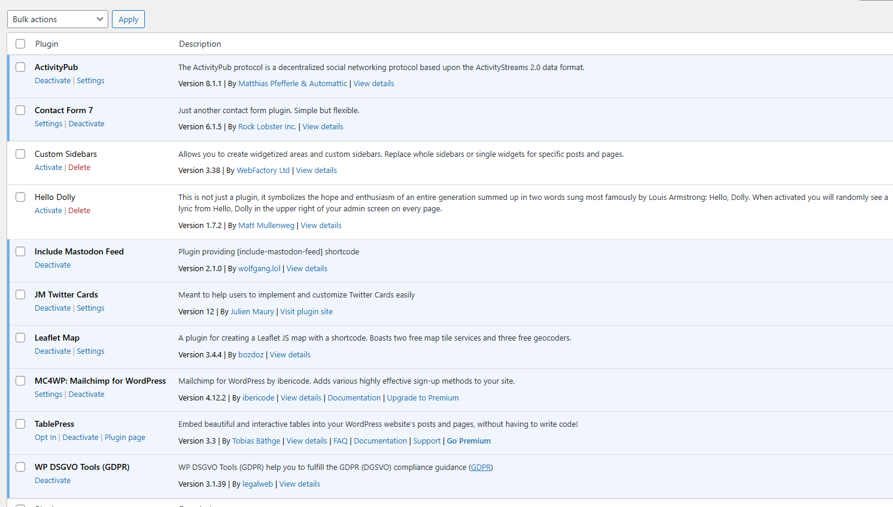Image resolution: width=893 pixels, height=507 pixels.
Task: Select the Include Mastodon Feed checkbox
Action: (x=20, y=251)
